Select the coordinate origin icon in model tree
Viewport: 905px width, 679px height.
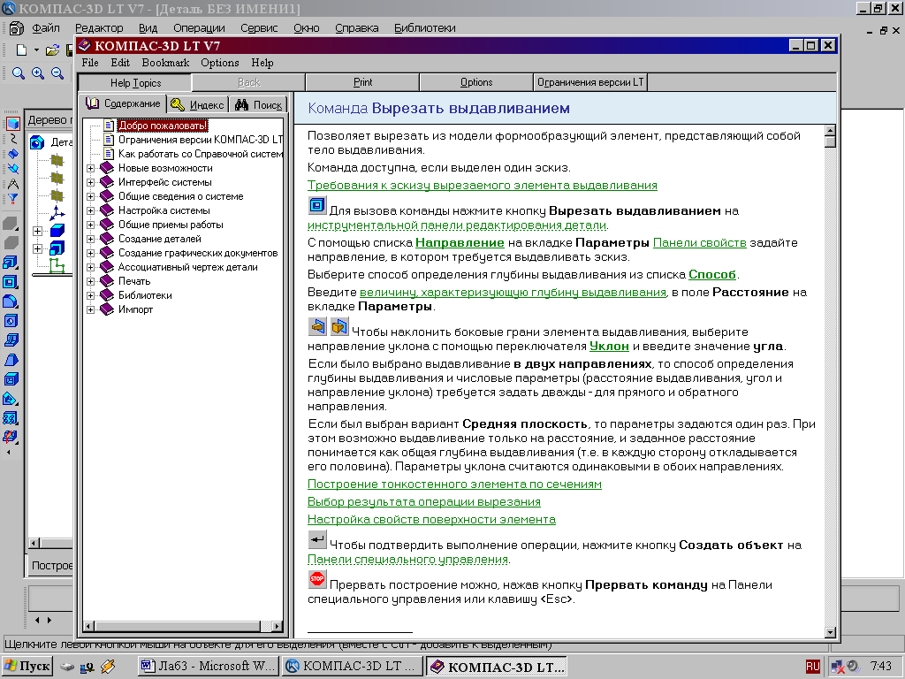click(x=57, y=213)
